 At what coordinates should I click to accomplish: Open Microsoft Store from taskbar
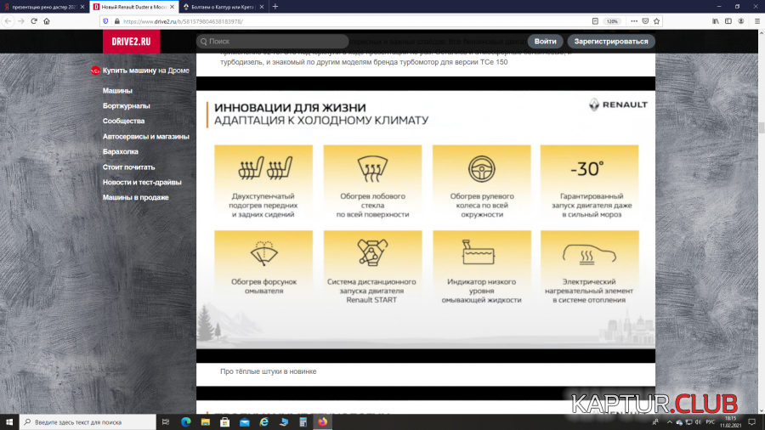[x=225, y=422]
